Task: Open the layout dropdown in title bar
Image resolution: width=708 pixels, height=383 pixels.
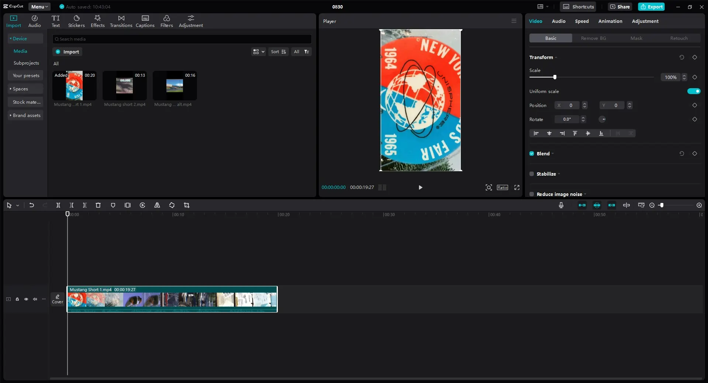Action: pos(543,7)
